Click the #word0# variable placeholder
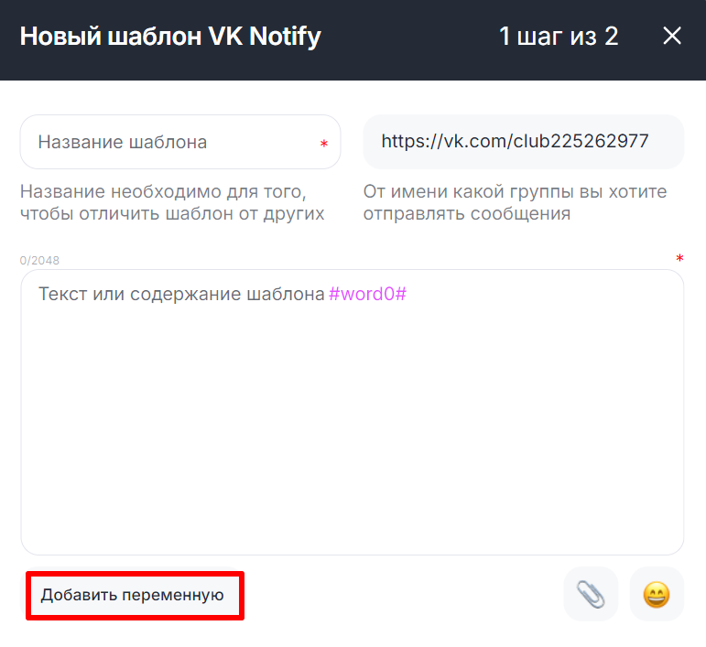706x647 pixels. (367, 295)
